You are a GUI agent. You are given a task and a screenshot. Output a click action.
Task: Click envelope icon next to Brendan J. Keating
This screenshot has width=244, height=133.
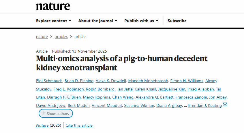pyautogui.click(x=225, y=105)
